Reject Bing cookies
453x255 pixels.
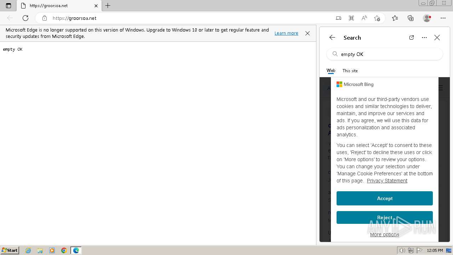(x=385, y=217)
